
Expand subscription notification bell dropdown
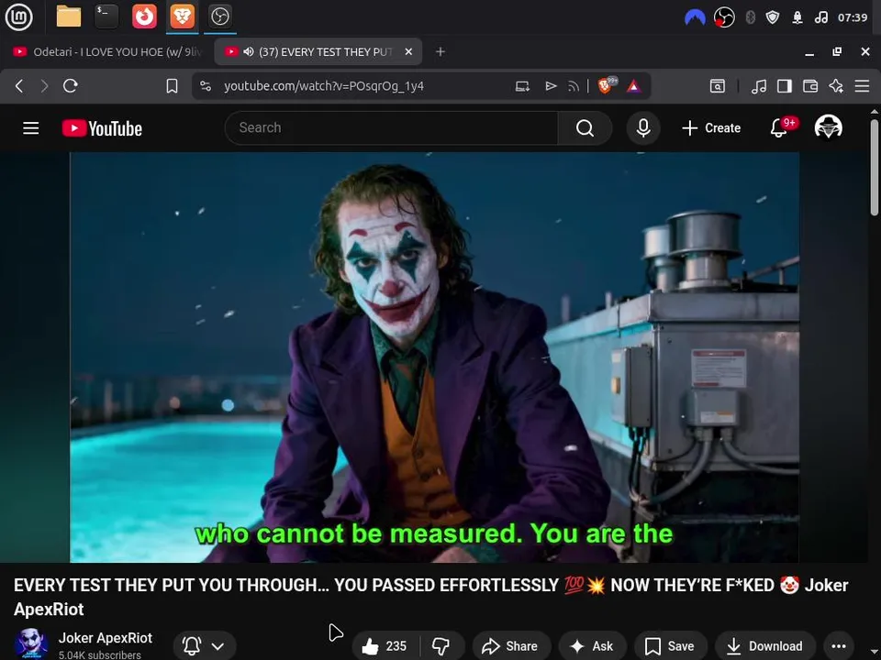tap(205, 646)
